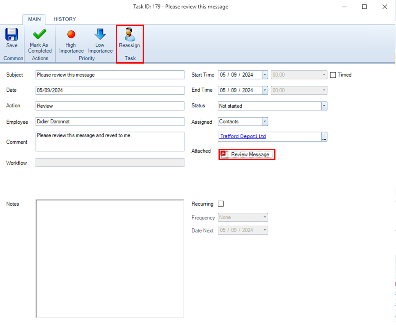Viewport: 396px width, 325px height.
Task: Click the Save floppy disk icon
Action: tap(12, 34)
